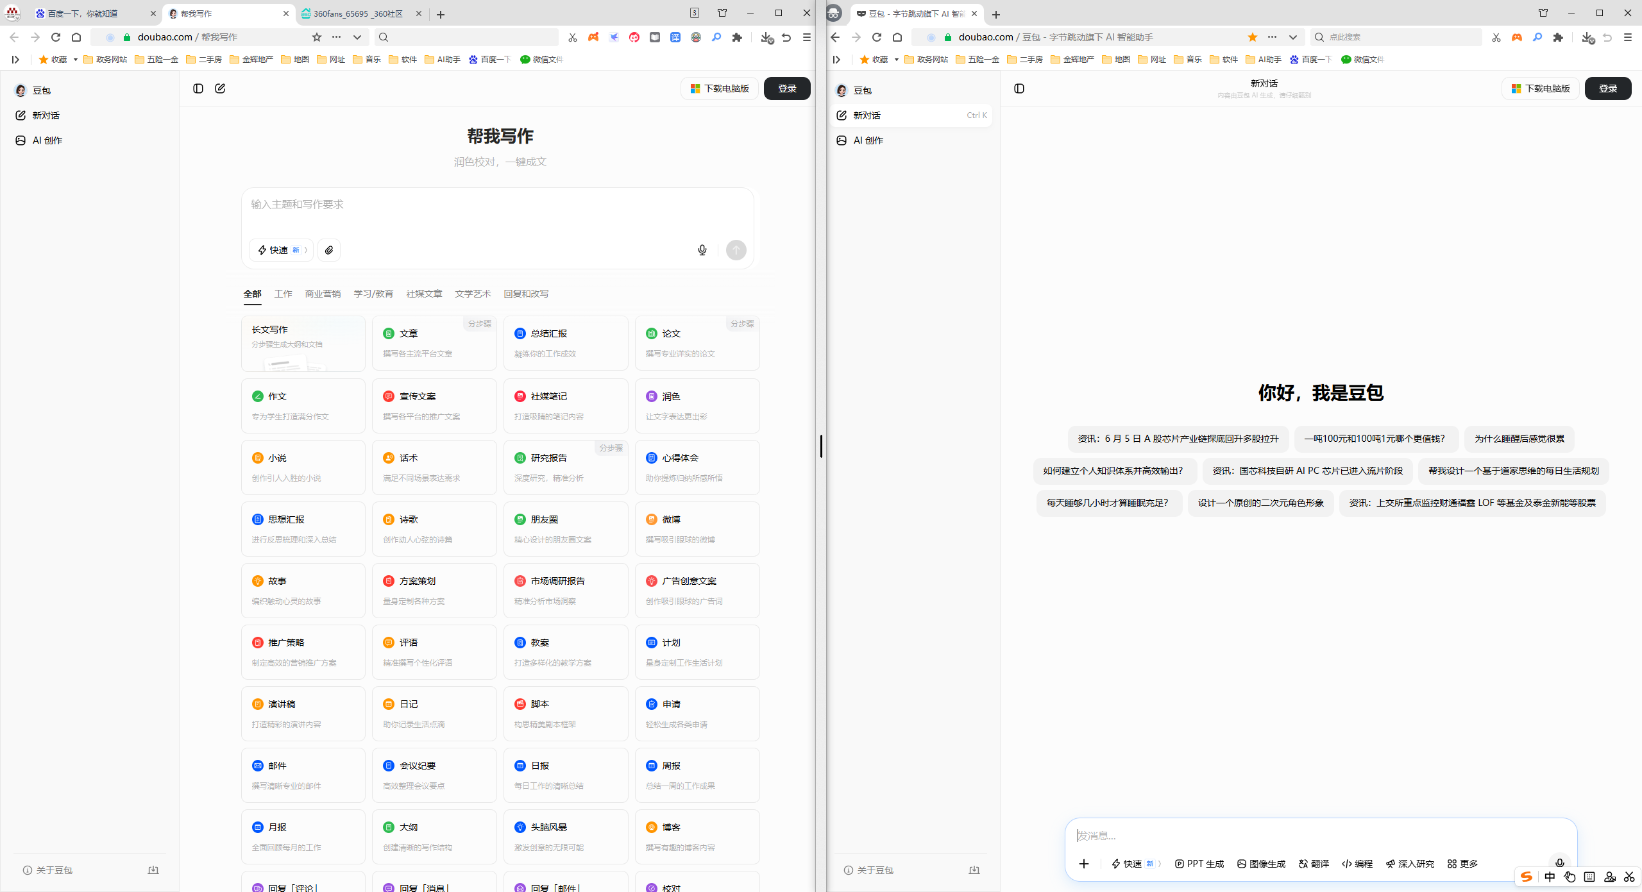Click 登录 button in the 帮我写作 window
The width and height of the screenshot is (1642, 892).
[787, 88]
